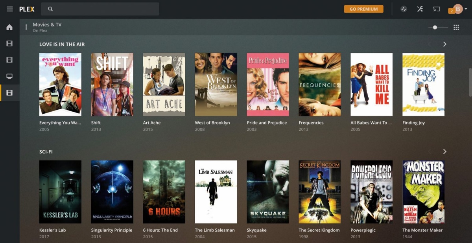
Task: Open The Secret Kingdom poster
Action: pos(320,192)
